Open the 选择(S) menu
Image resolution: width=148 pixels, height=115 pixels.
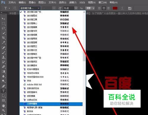coord(62,2)
